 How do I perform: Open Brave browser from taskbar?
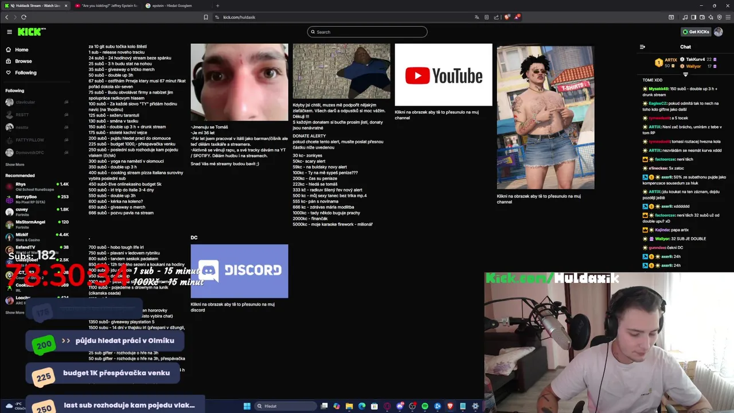[x=450, y=406]
